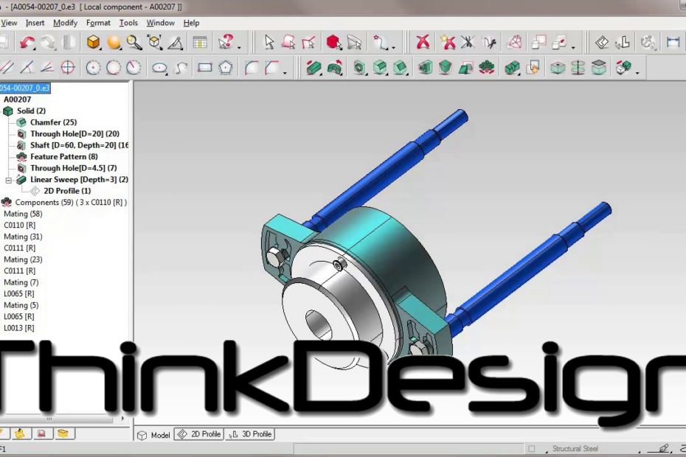The image size is (686, 457).
Task: Select the parallel lines sketch tool
Action: tap(7, 67)
